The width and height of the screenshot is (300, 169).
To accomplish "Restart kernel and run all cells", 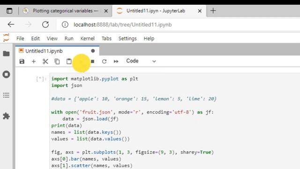I will [116, 61].
